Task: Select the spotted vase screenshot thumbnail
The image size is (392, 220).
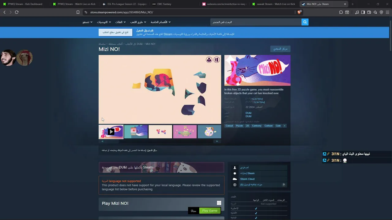Action: pos(209,132)
